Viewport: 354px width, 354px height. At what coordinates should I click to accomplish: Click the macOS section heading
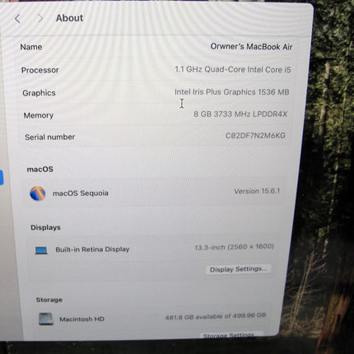point(40,170)
